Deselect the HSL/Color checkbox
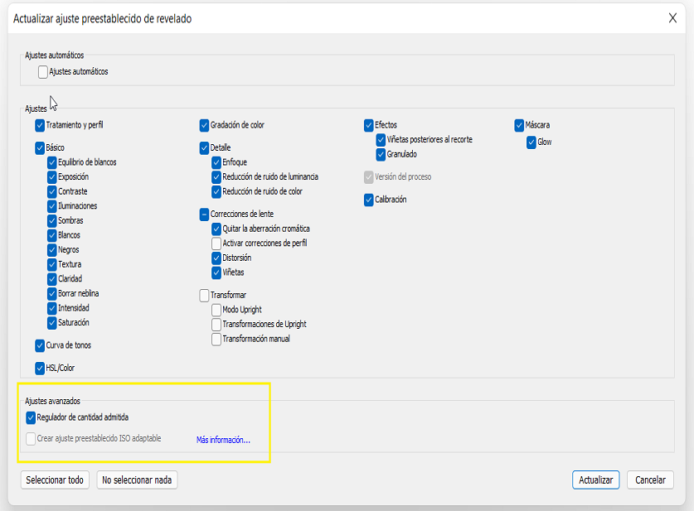Viewport: 694px width, 511px height. (40, 368)
